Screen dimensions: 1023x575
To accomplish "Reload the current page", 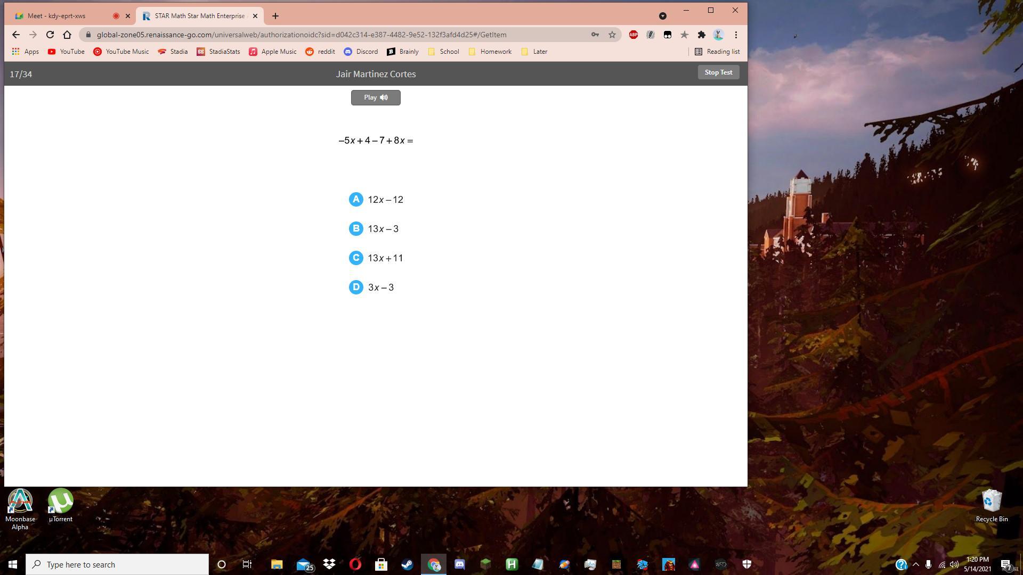I will [x=50, y=35].
